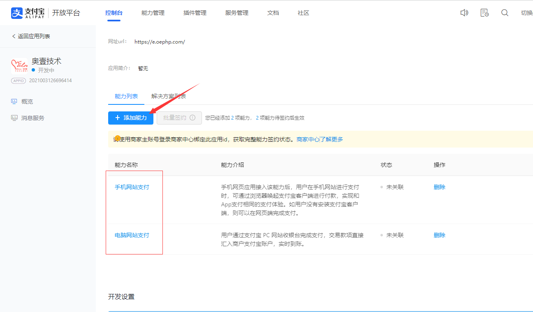Viewport: 533px width, 312px height.
Task: Click the 能力名称 column header
Action: [x=126, y=165]
